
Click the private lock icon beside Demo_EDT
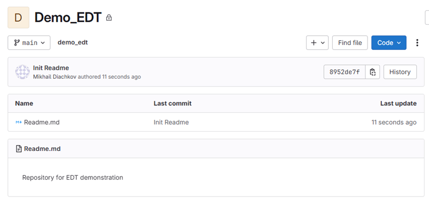point(109,18)
